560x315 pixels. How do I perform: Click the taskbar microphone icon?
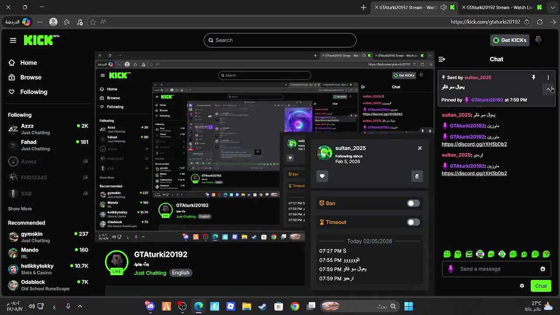68,306
